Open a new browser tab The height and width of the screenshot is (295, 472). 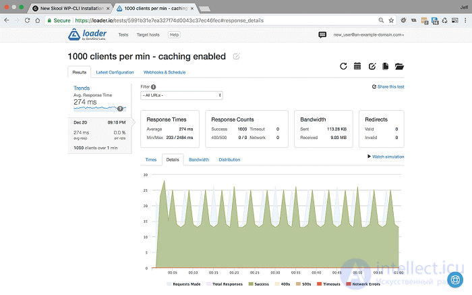point(205,9)
